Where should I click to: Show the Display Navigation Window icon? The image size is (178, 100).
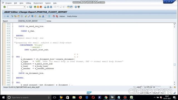tap(43, 16)
